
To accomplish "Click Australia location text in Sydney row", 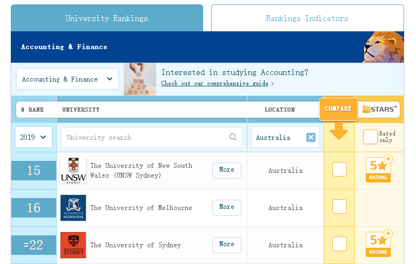I will (285, 245).
